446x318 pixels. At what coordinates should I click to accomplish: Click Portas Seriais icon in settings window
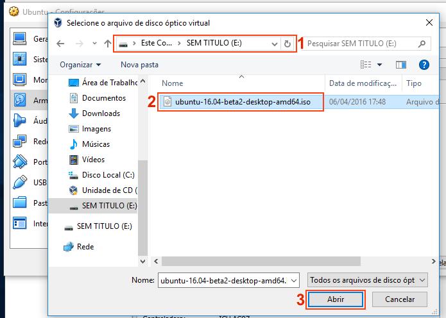[x=20, y=162]
